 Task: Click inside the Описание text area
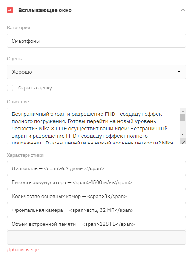[93, 126]
